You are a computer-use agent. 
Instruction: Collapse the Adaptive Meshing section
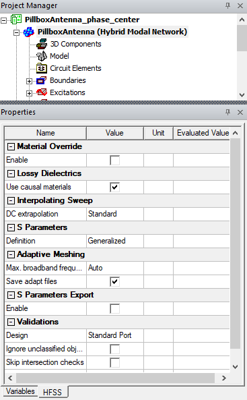11,254
